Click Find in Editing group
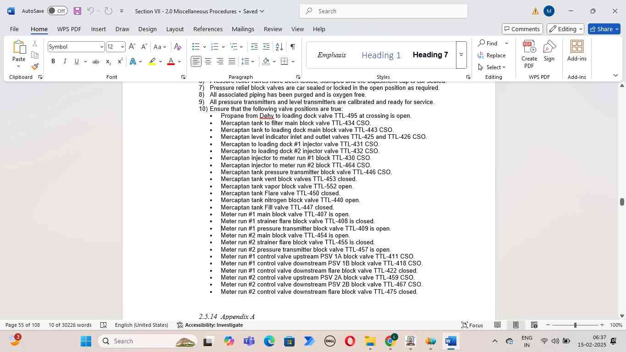The image size is (626, 352). [x=488, y=43]
